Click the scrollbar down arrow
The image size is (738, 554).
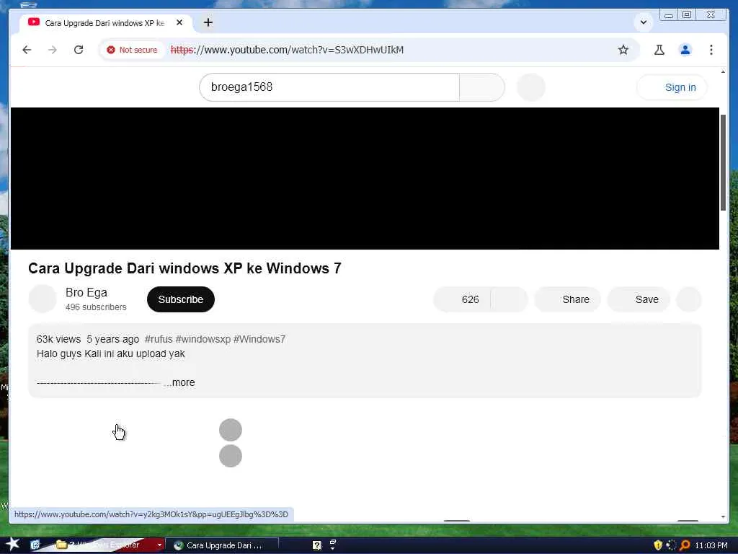(723, 516)
